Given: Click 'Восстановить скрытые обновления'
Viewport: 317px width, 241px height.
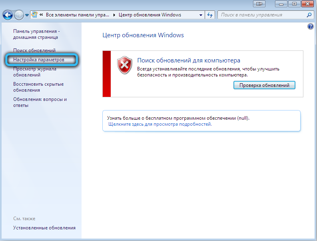Looking at the screenshot, I should 38,87.
